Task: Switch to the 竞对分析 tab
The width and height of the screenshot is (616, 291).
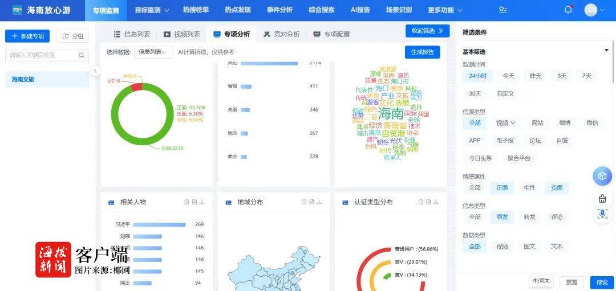Action: pyautogui.click(x=282, y=34)
